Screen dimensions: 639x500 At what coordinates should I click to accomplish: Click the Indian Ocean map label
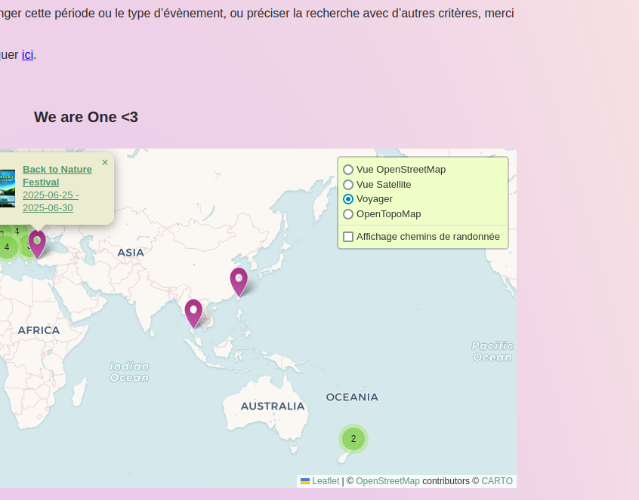(129, 372)
